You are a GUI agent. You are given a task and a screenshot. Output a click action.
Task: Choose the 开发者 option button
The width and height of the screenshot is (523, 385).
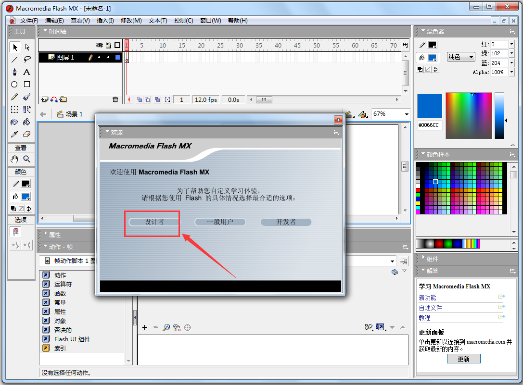pos(286,222)
